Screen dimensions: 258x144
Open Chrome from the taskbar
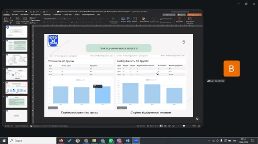point(86,140)
